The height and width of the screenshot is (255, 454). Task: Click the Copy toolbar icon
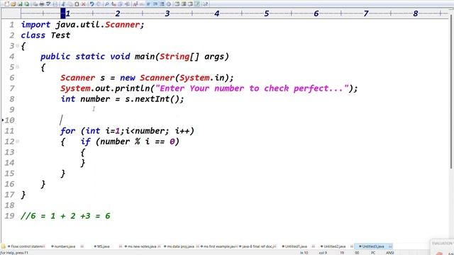[x=70, y=4]
